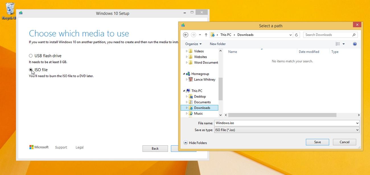Create a New folder
The height and width of the screenshot is (175, 370).
[218, 44]
